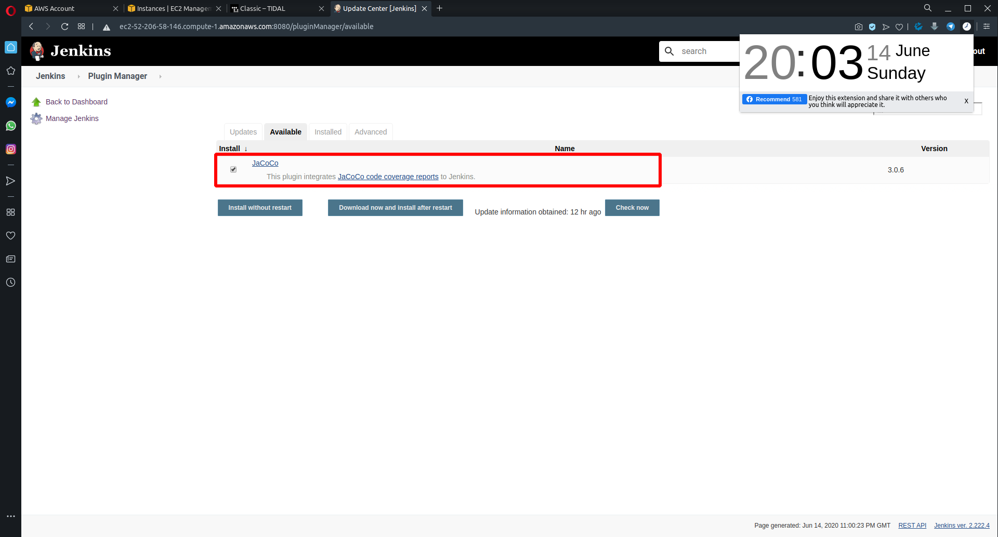Open My Flow arrow in sidebar
Image resolution: width=998 pixels, height=537 pixels.
coord(10,181)
